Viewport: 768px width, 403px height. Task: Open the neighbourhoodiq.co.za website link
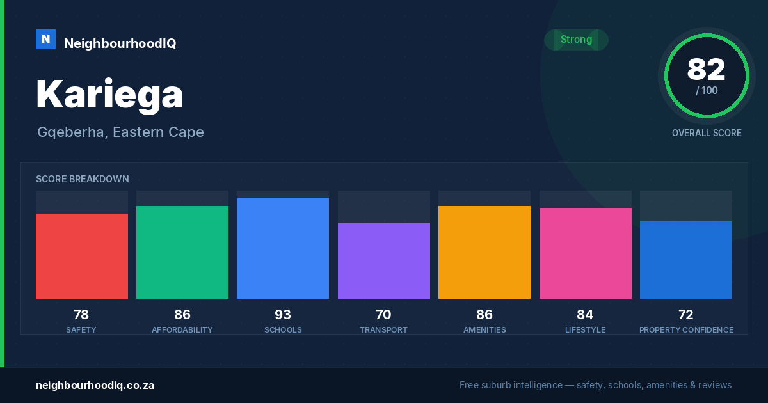point(95,385)
